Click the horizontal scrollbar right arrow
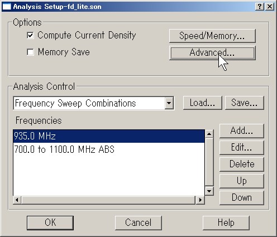The image size is (277, 237). coord(200,200)
